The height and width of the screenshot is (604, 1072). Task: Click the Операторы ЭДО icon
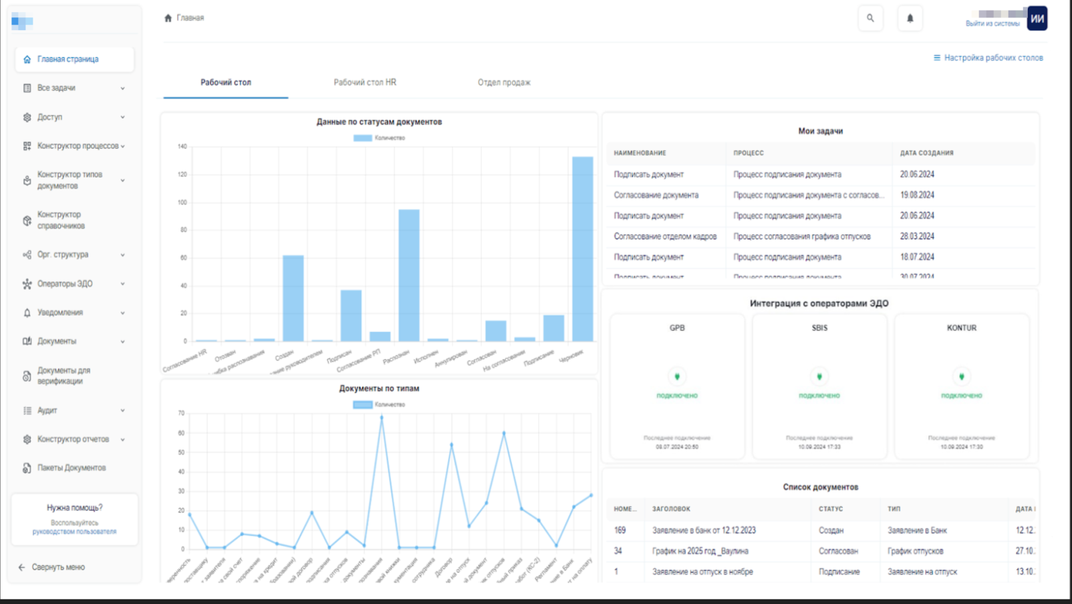coord(27,284)
